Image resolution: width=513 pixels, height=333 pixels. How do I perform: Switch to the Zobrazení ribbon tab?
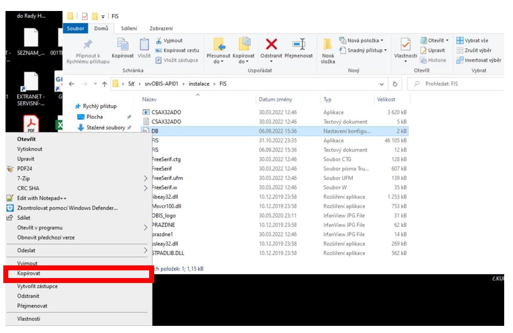pyautogui.click(x=162, y=27)
